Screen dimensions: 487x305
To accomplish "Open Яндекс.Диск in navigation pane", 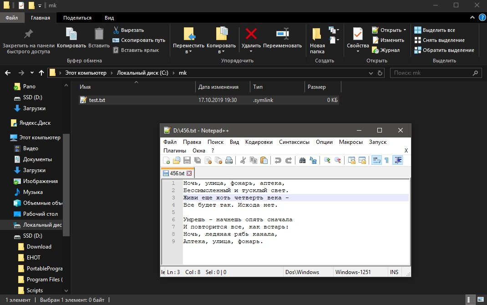I will [x=35, y=123].
